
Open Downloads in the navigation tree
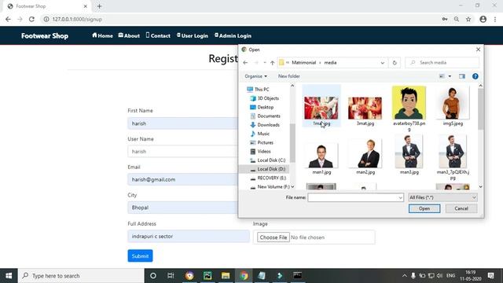click(x=265, y=125)
